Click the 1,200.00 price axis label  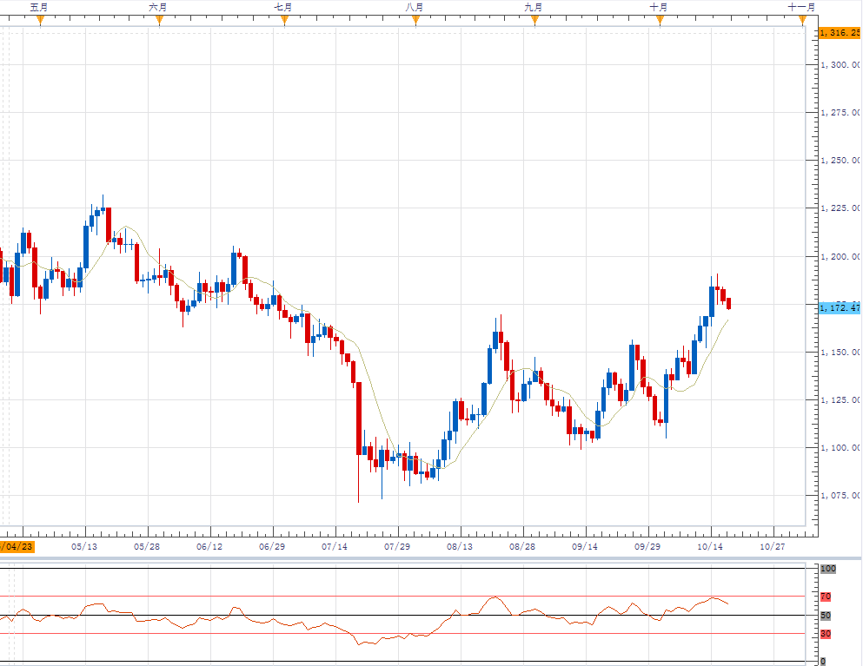pyautogui.click(x=840, y=257)
